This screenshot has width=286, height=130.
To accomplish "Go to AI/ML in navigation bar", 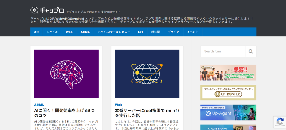I will coord(85,32).
